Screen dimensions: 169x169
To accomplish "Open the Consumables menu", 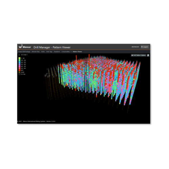I will pyautogui.click(x=66, y=52).
